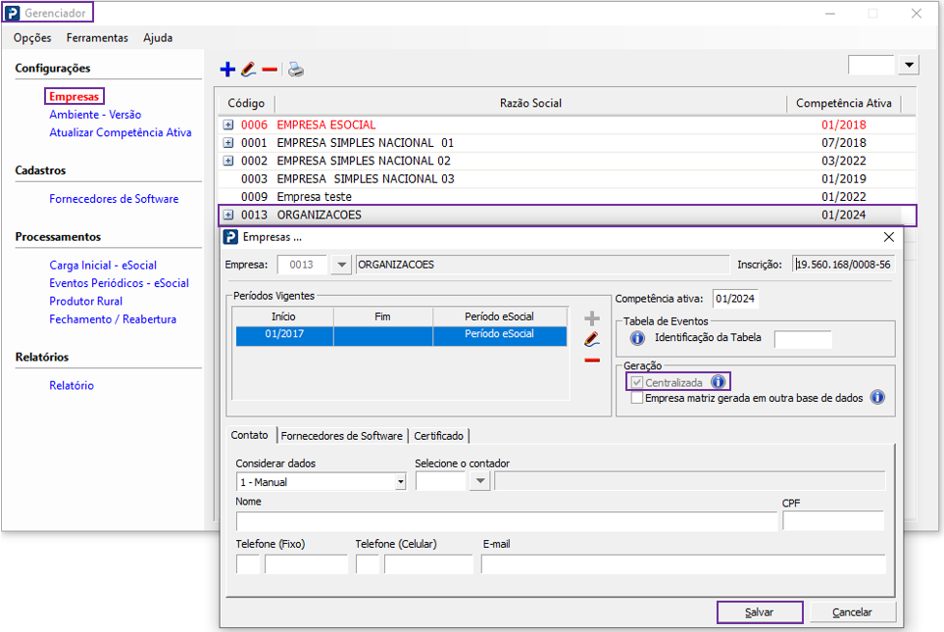Expand row 0006 EMPRESA ESOCIAL

coord(228,124)
